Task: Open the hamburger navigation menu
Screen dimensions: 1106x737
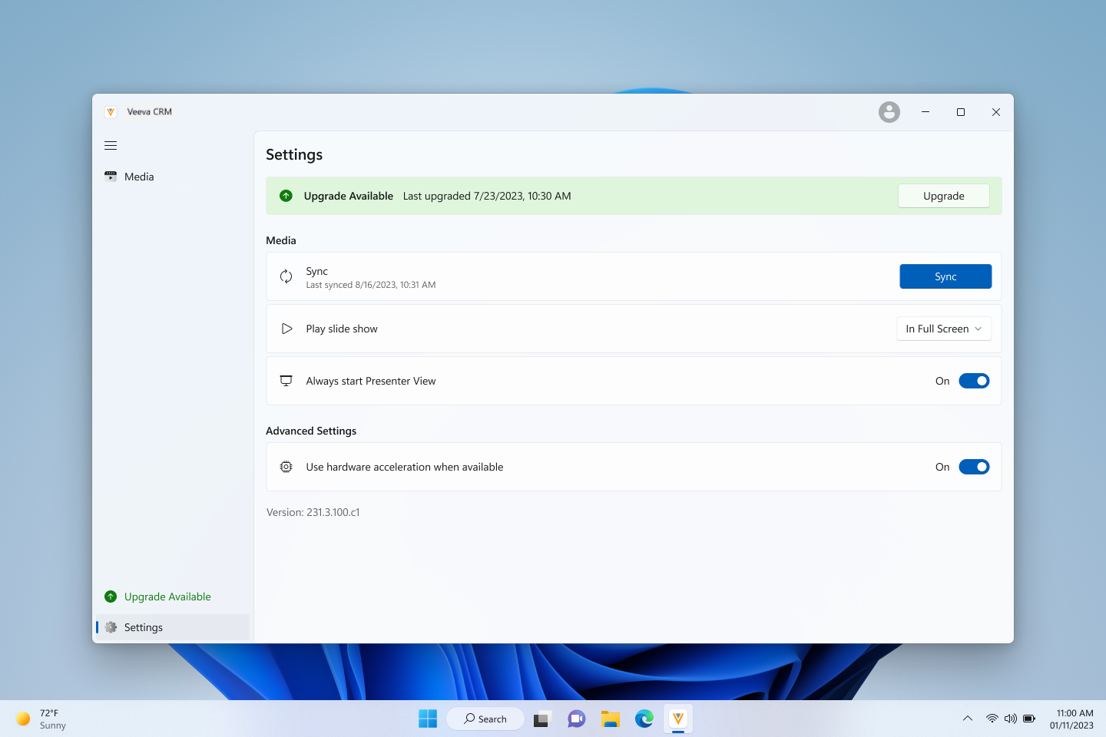Action: pyautogui.click(x=111, y=146)
